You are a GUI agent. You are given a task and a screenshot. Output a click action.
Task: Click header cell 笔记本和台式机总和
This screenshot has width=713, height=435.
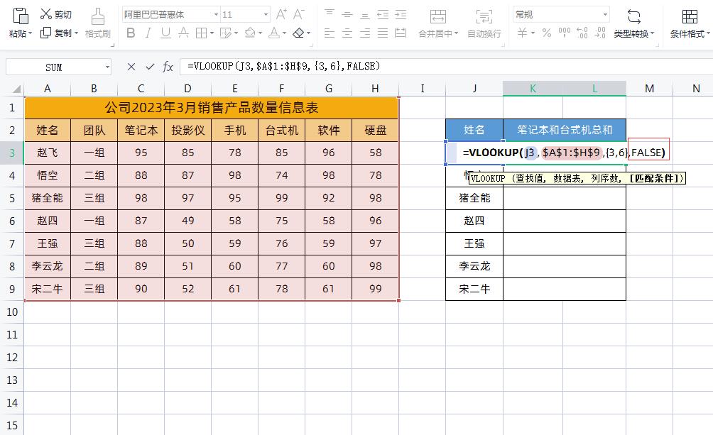[x=565, y=130]
